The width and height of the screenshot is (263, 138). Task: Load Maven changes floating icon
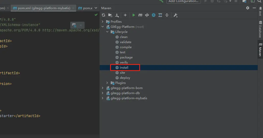(74, 25)
